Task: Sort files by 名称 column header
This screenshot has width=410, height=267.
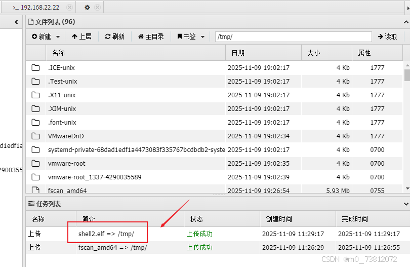Action: [x=136, y=53]
